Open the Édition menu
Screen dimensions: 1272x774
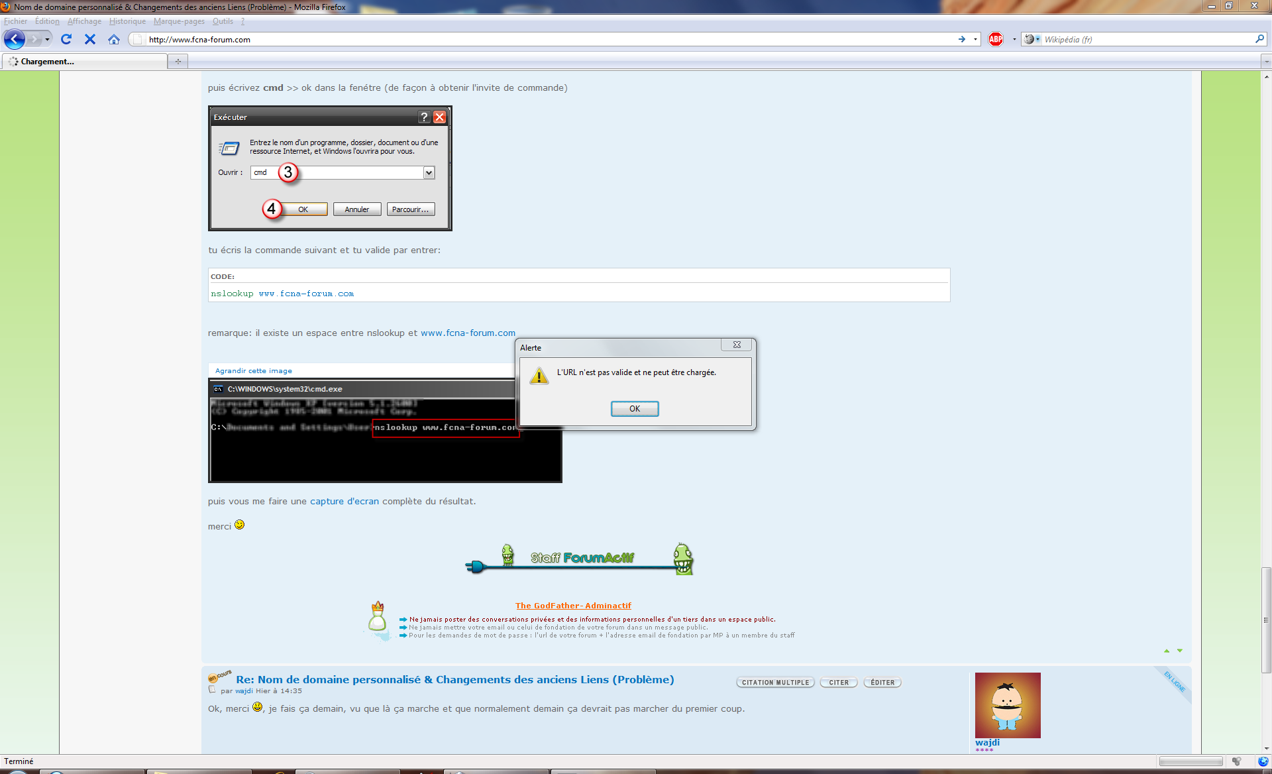(x=47, y=21)
